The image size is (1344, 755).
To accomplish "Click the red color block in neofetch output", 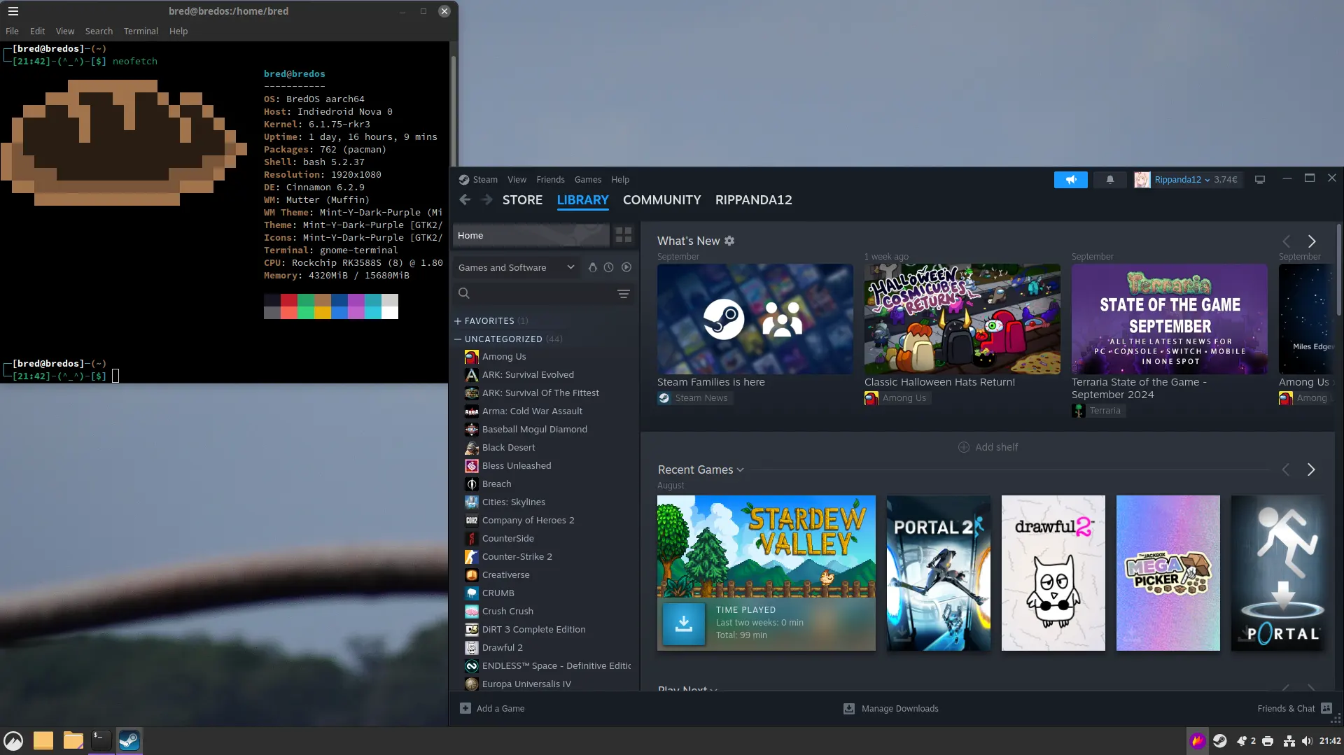I will click(x=289, y=300).
